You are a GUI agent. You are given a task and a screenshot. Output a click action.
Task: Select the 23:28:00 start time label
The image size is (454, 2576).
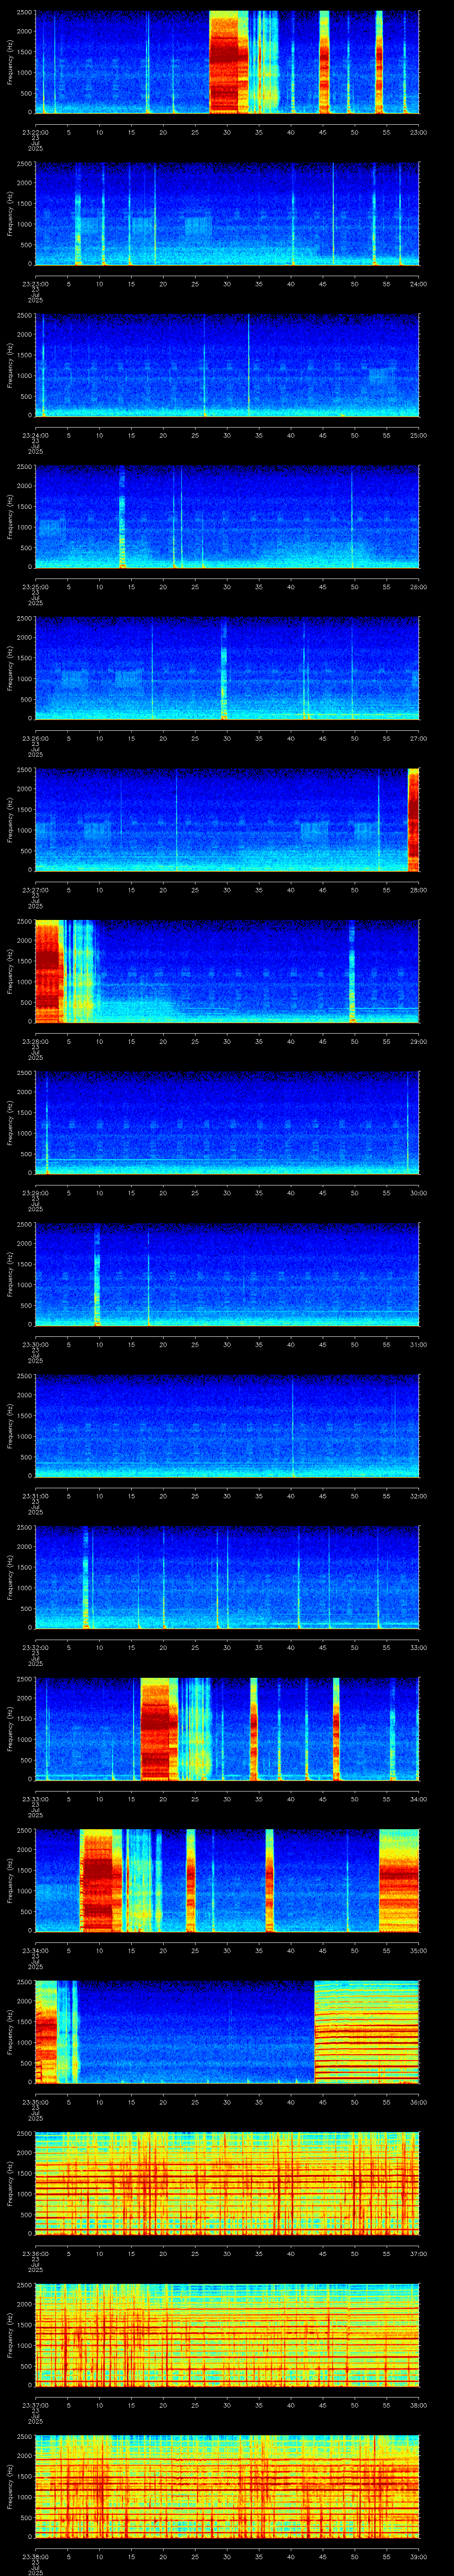coord(35,1041)
